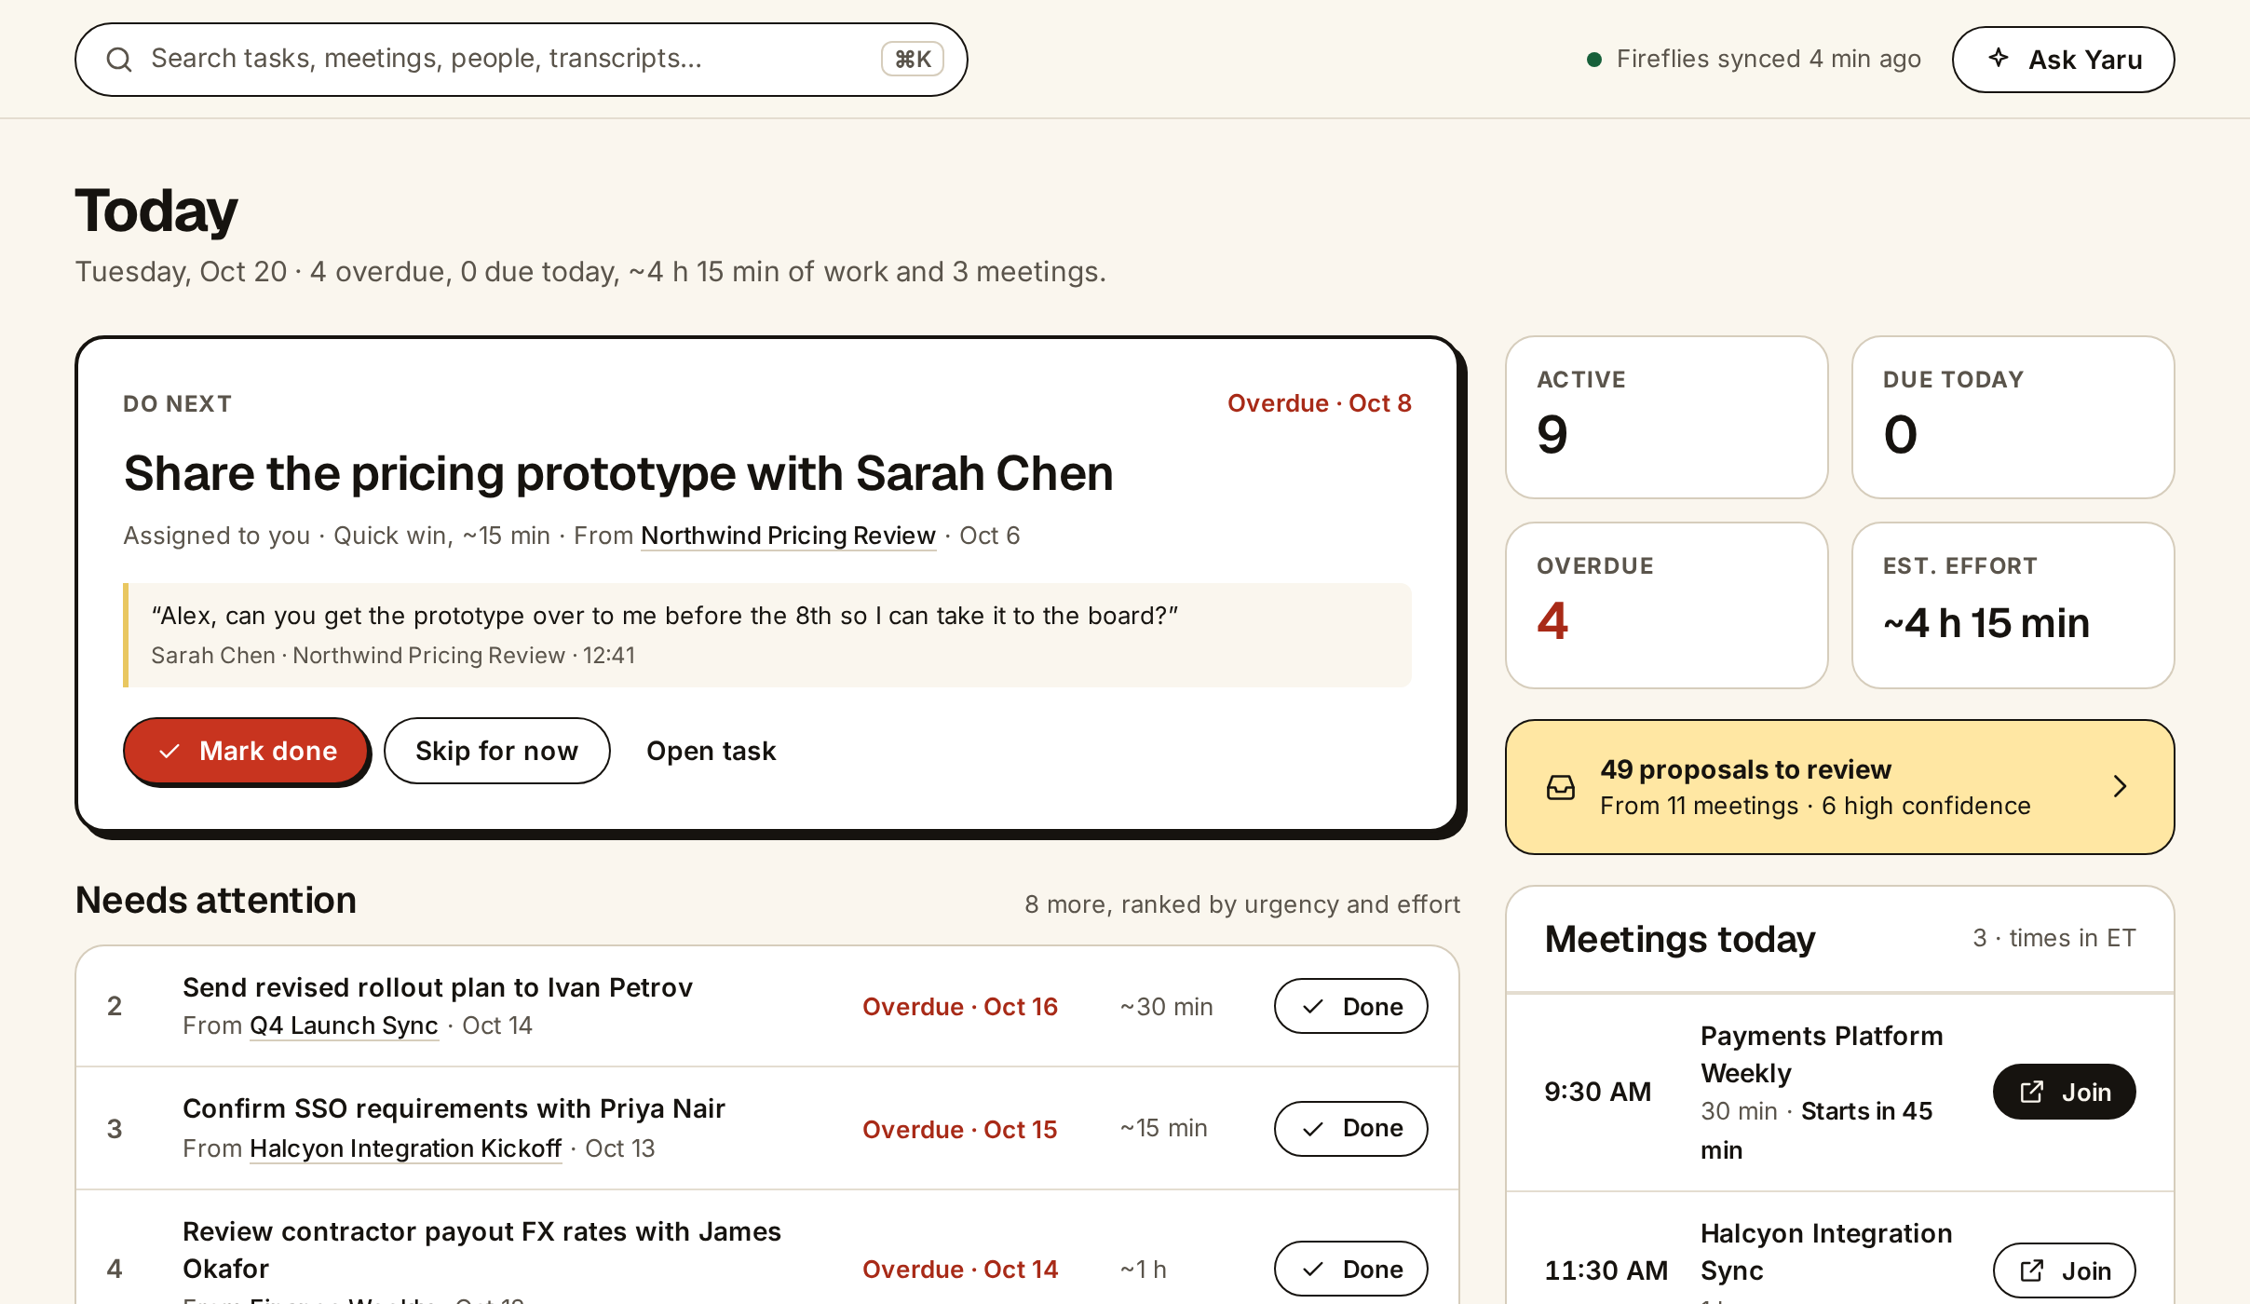
Task: Mark Confirm SSO requirements as Done
Action: [1350, 1129]
